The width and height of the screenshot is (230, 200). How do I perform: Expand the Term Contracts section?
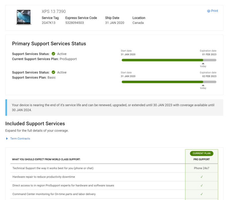tap(7, 139)
